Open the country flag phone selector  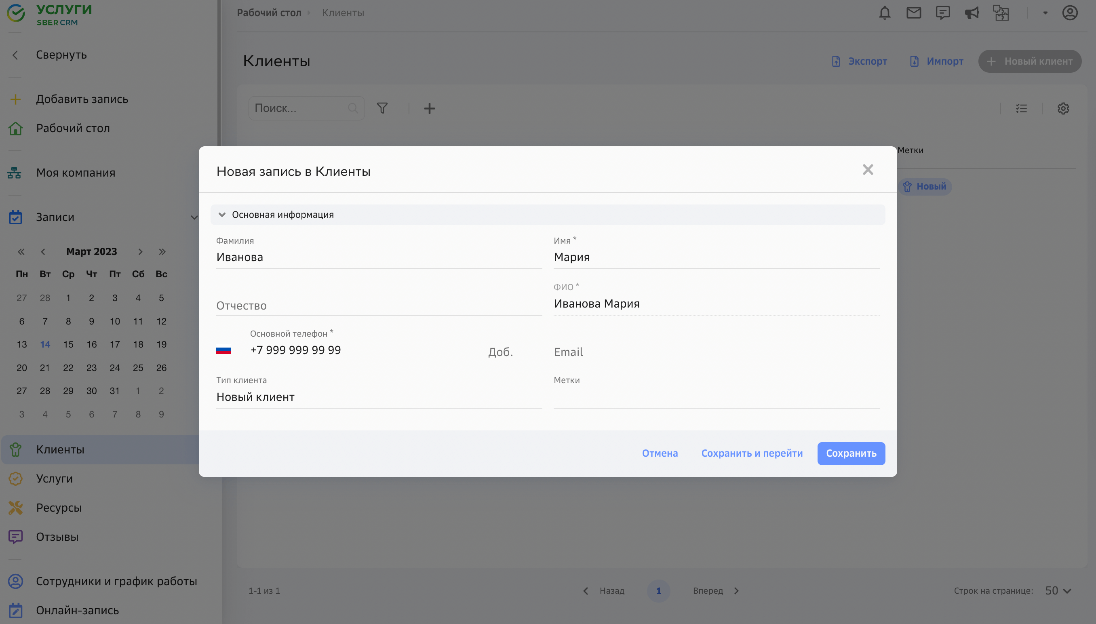[x=223, y=350]
